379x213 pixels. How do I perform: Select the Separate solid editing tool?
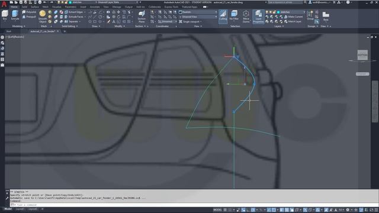pos(72,21)
